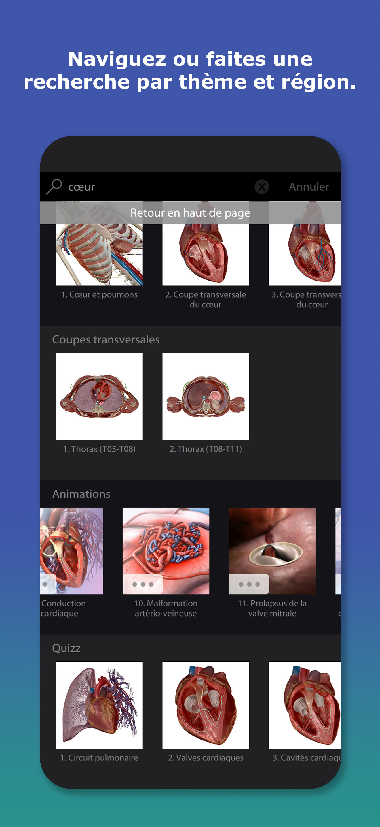The width and height of the screenshot is (380, 827).
Task: Tap Retour en haut de page banner
Action: pos(190,213)
